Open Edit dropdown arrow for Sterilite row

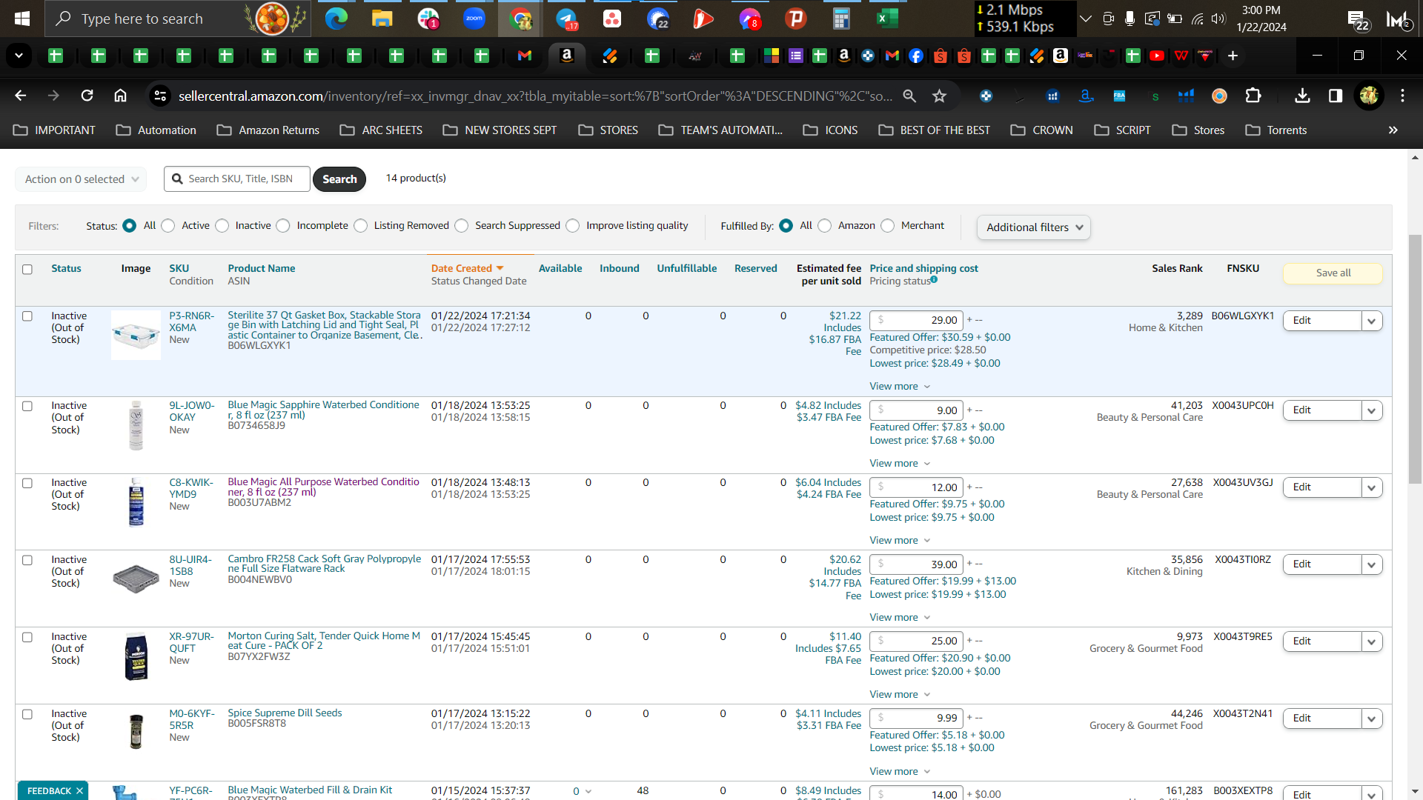(1372, 321)
